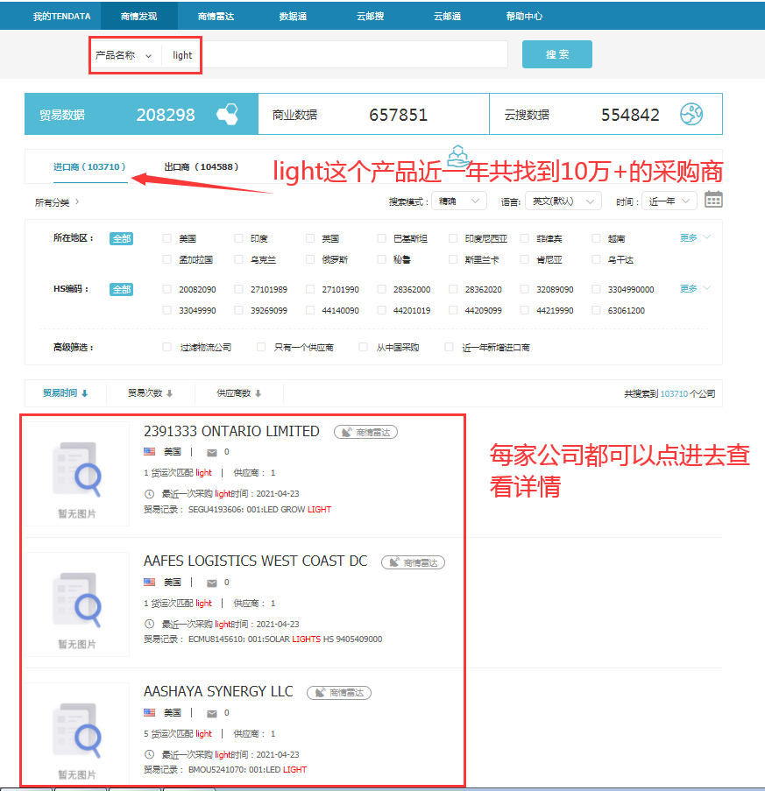765x791 pixels.
Task: Open the 产品名称 search type dropdown
Action: point(124,55)
